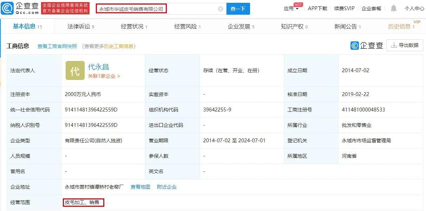Clear the search box with X icon

(221, 9)
